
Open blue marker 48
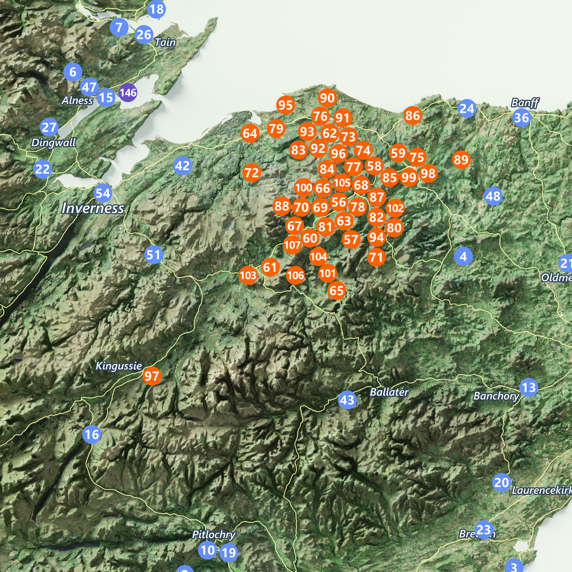(493, 196)
